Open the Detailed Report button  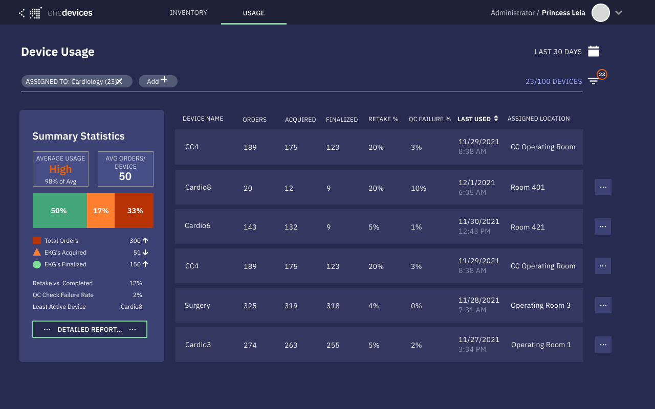click(90, 329)
